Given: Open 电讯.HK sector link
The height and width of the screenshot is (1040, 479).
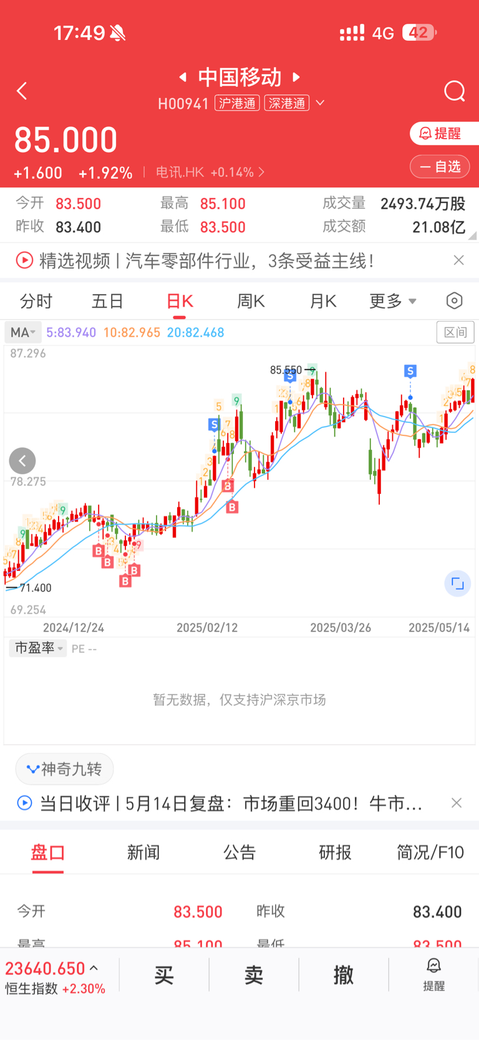Looking at the screenshot, I should click(x=210, y=172).
